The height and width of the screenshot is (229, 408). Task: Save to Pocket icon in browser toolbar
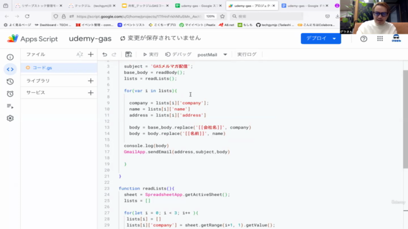coord(327,17)
